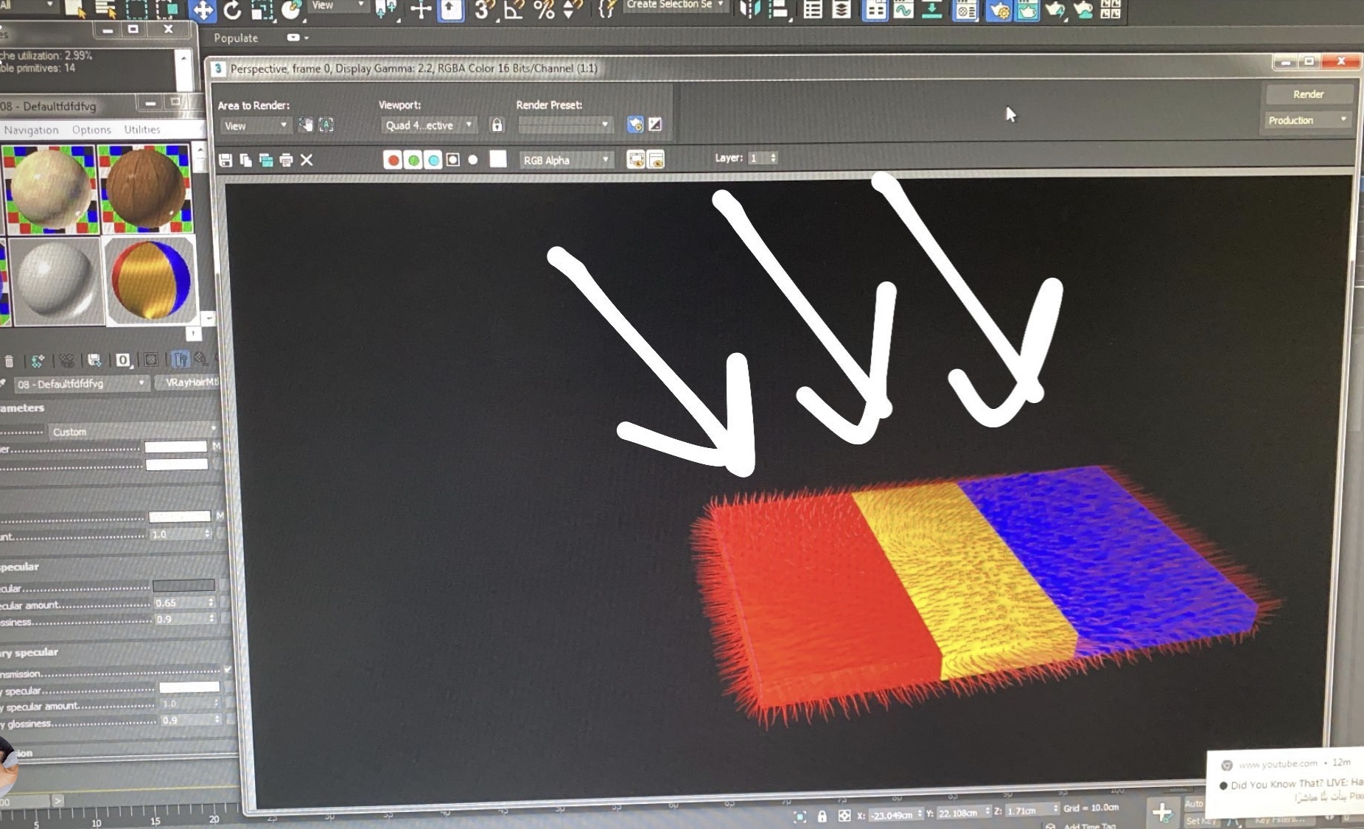Click the Render button

pyautogui.click(x=1308, y=94)
